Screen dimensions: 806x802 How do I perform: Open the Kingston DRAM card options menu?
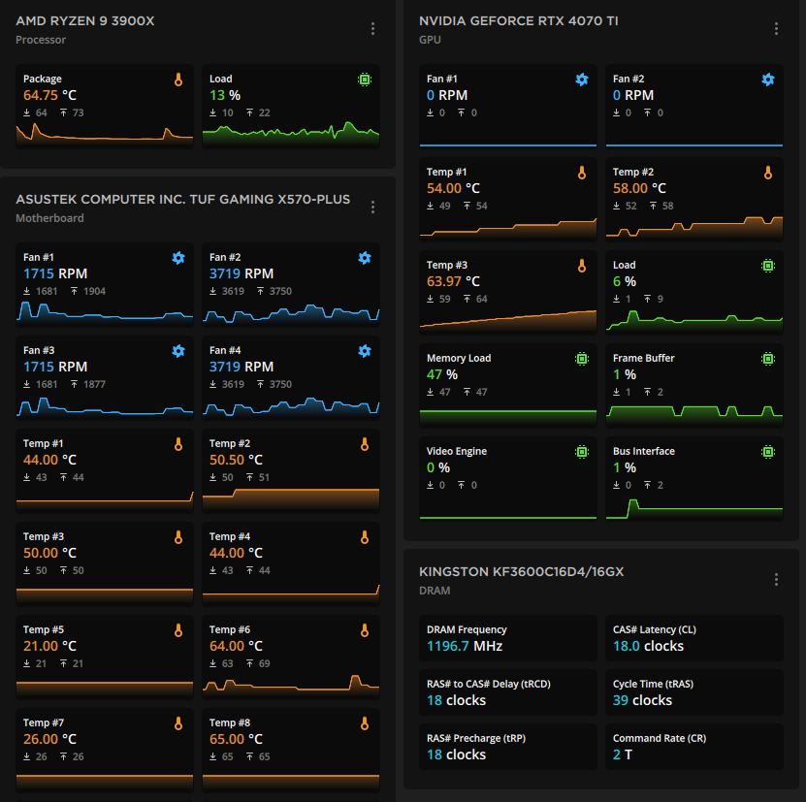[x=776, y=580]
